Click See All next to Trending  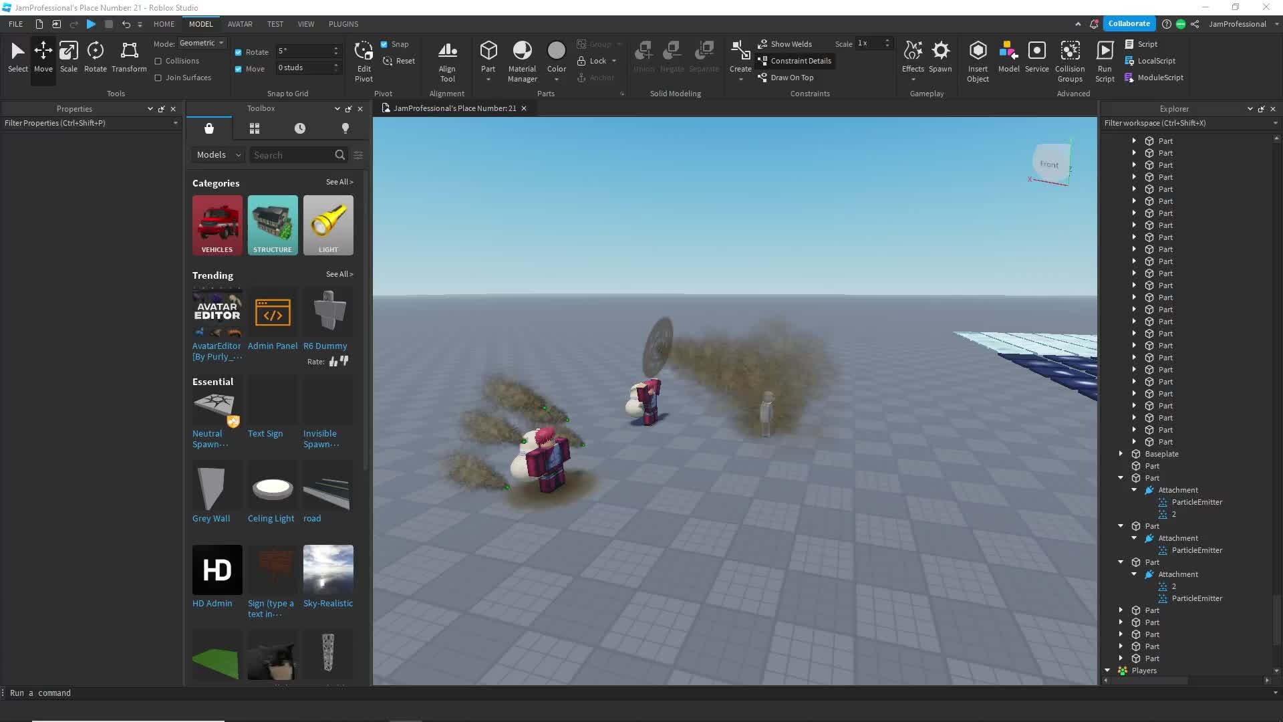pos(339,274)
